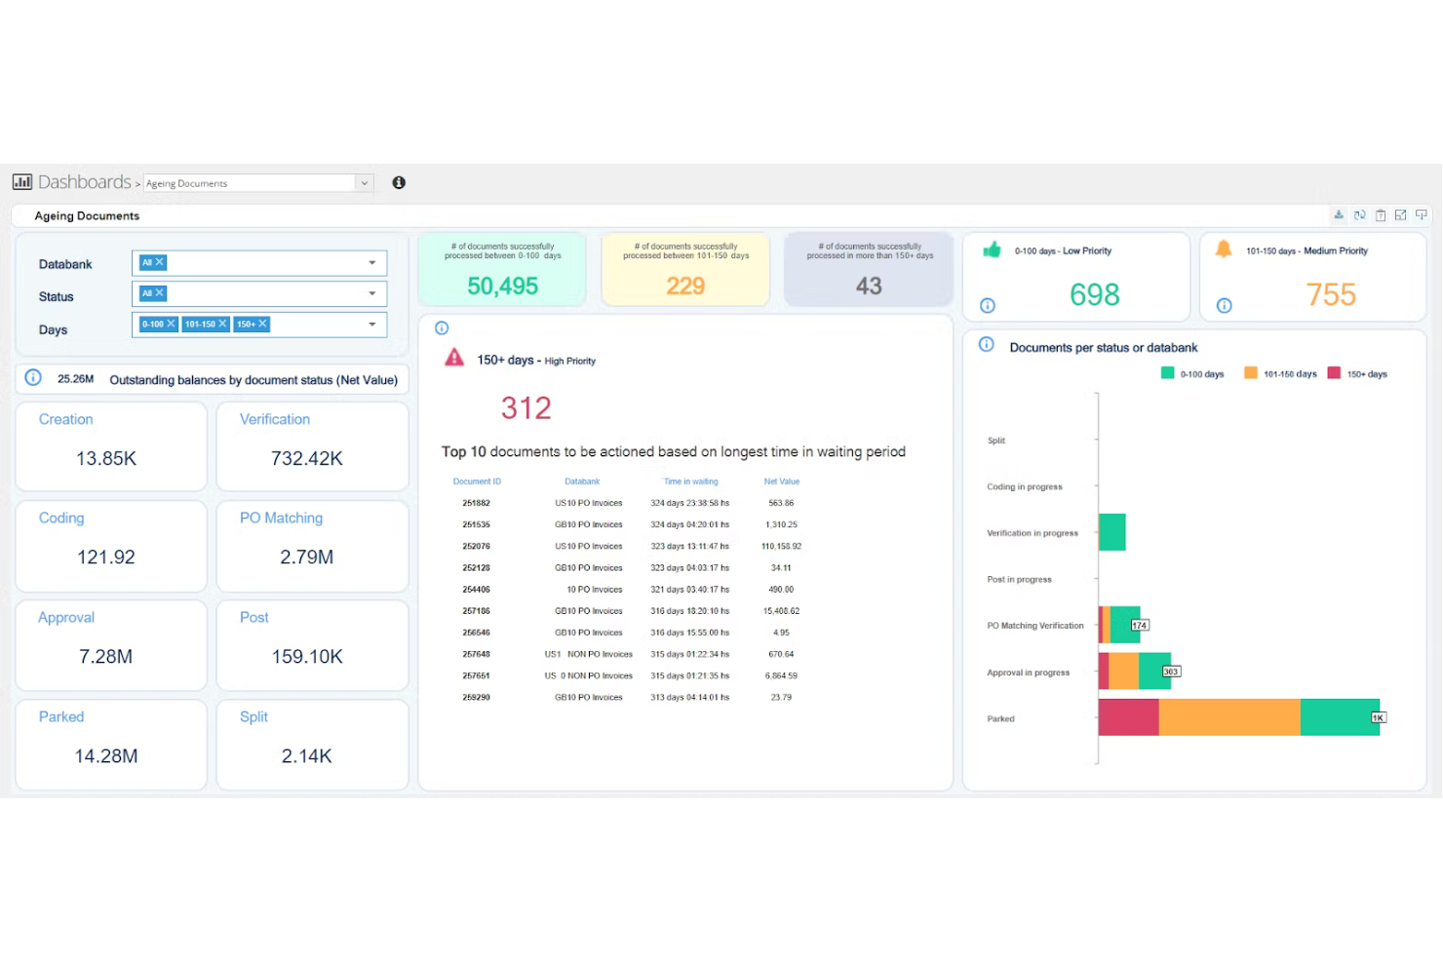Remove the 0-100 filter tag from Days

click(x=172, y=324)
